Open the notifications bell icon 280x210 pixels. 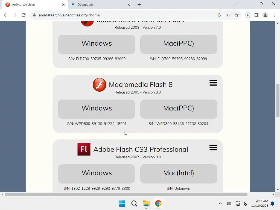point(273,203)
